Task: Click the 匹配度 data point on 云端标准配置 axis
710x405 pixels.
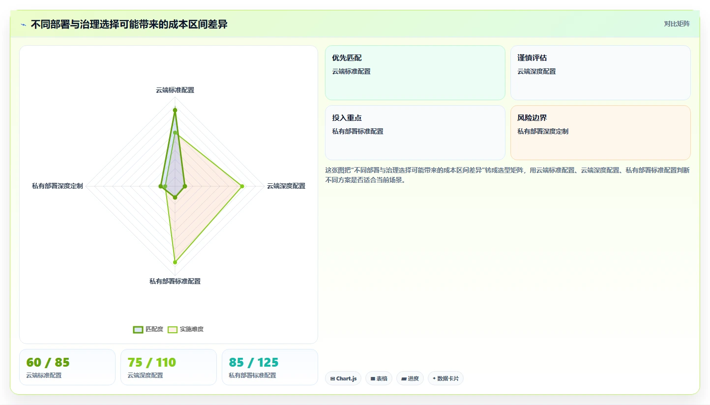Action: pos(175,110)
